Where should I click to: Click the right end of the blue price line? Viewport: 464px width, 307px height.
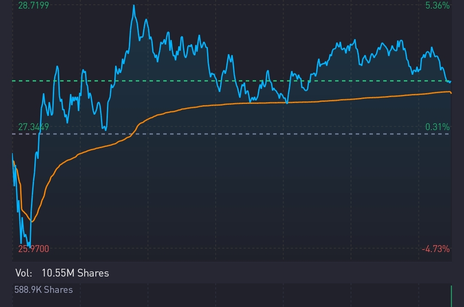[450, 81]
